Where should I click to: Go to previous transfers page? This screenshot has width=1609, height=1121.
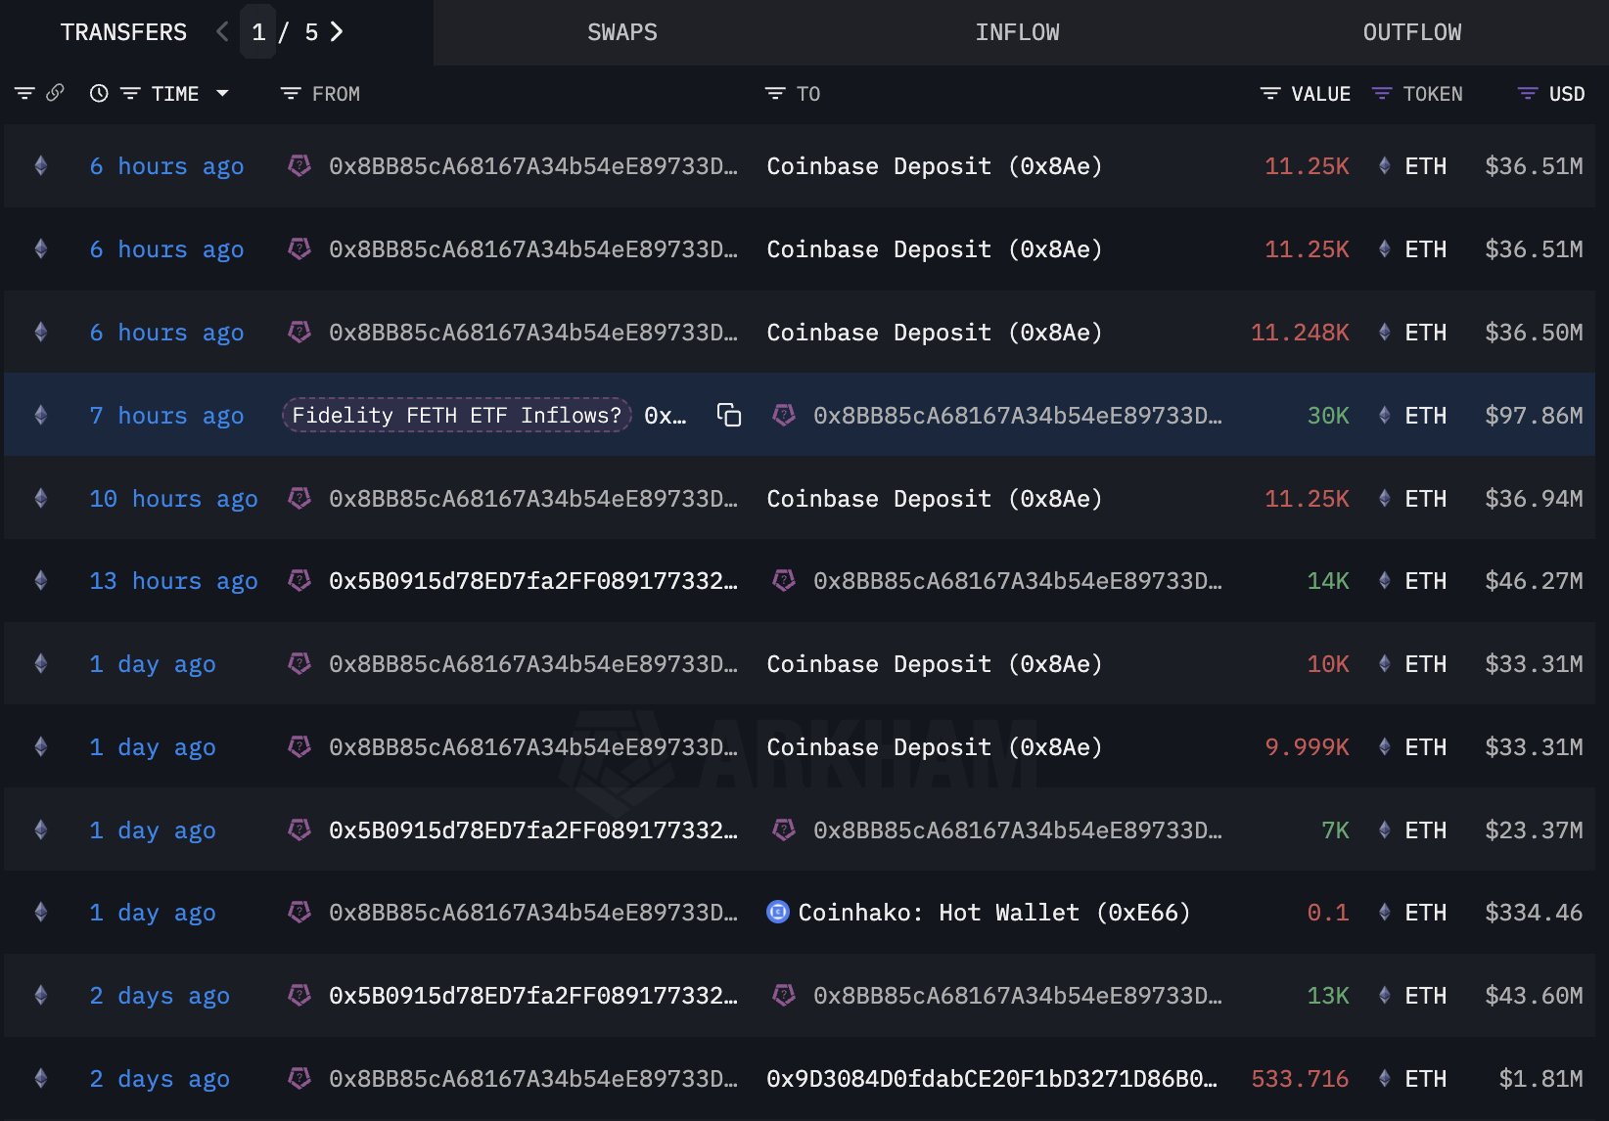point(222,32)
